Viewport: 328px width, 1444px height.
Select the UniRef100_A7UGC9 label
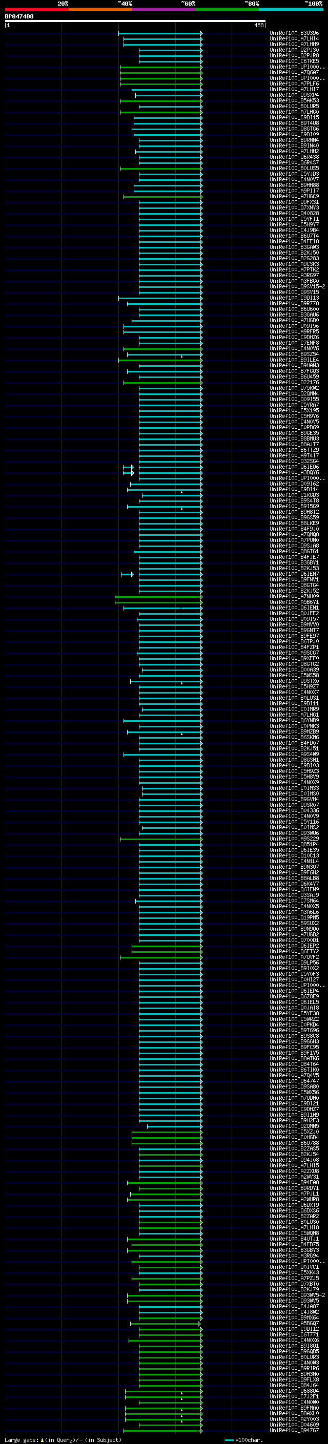click(294, 196)
